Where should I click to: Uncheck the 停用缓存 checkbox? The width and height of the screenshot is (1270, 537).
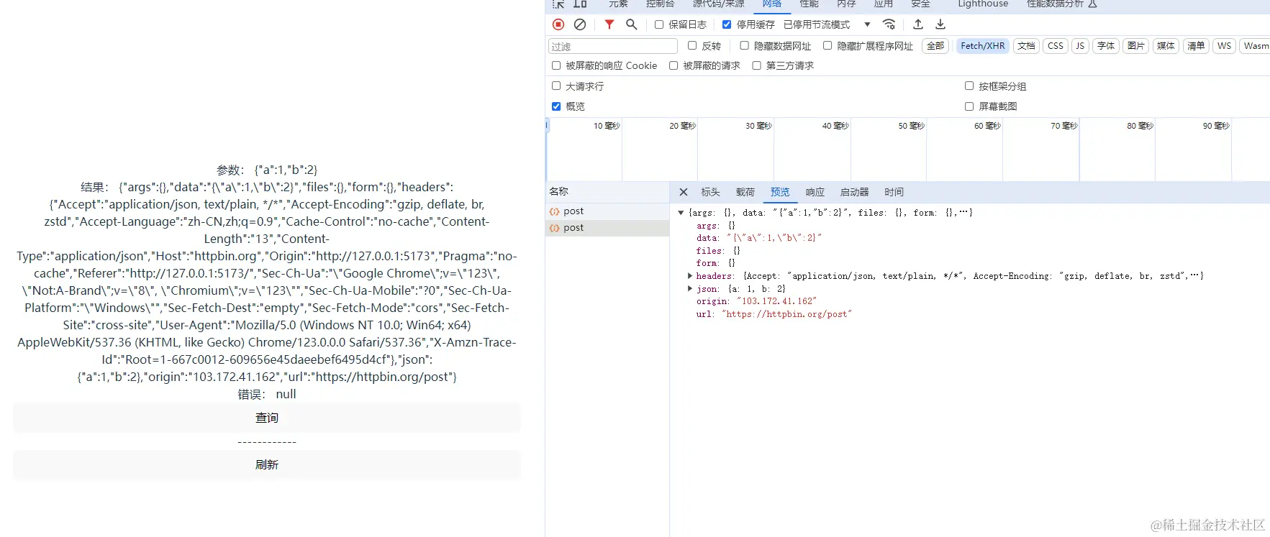click(727, 24)
